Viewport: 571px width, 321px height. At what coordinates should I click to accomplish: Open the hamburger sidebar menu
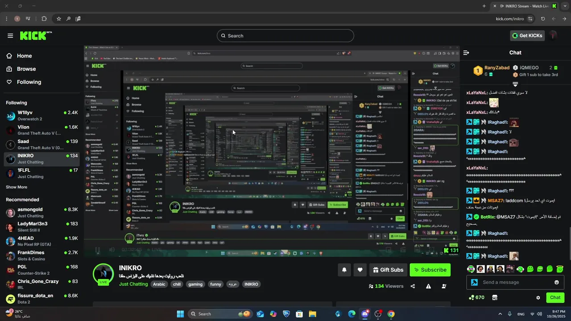point(10,36)
